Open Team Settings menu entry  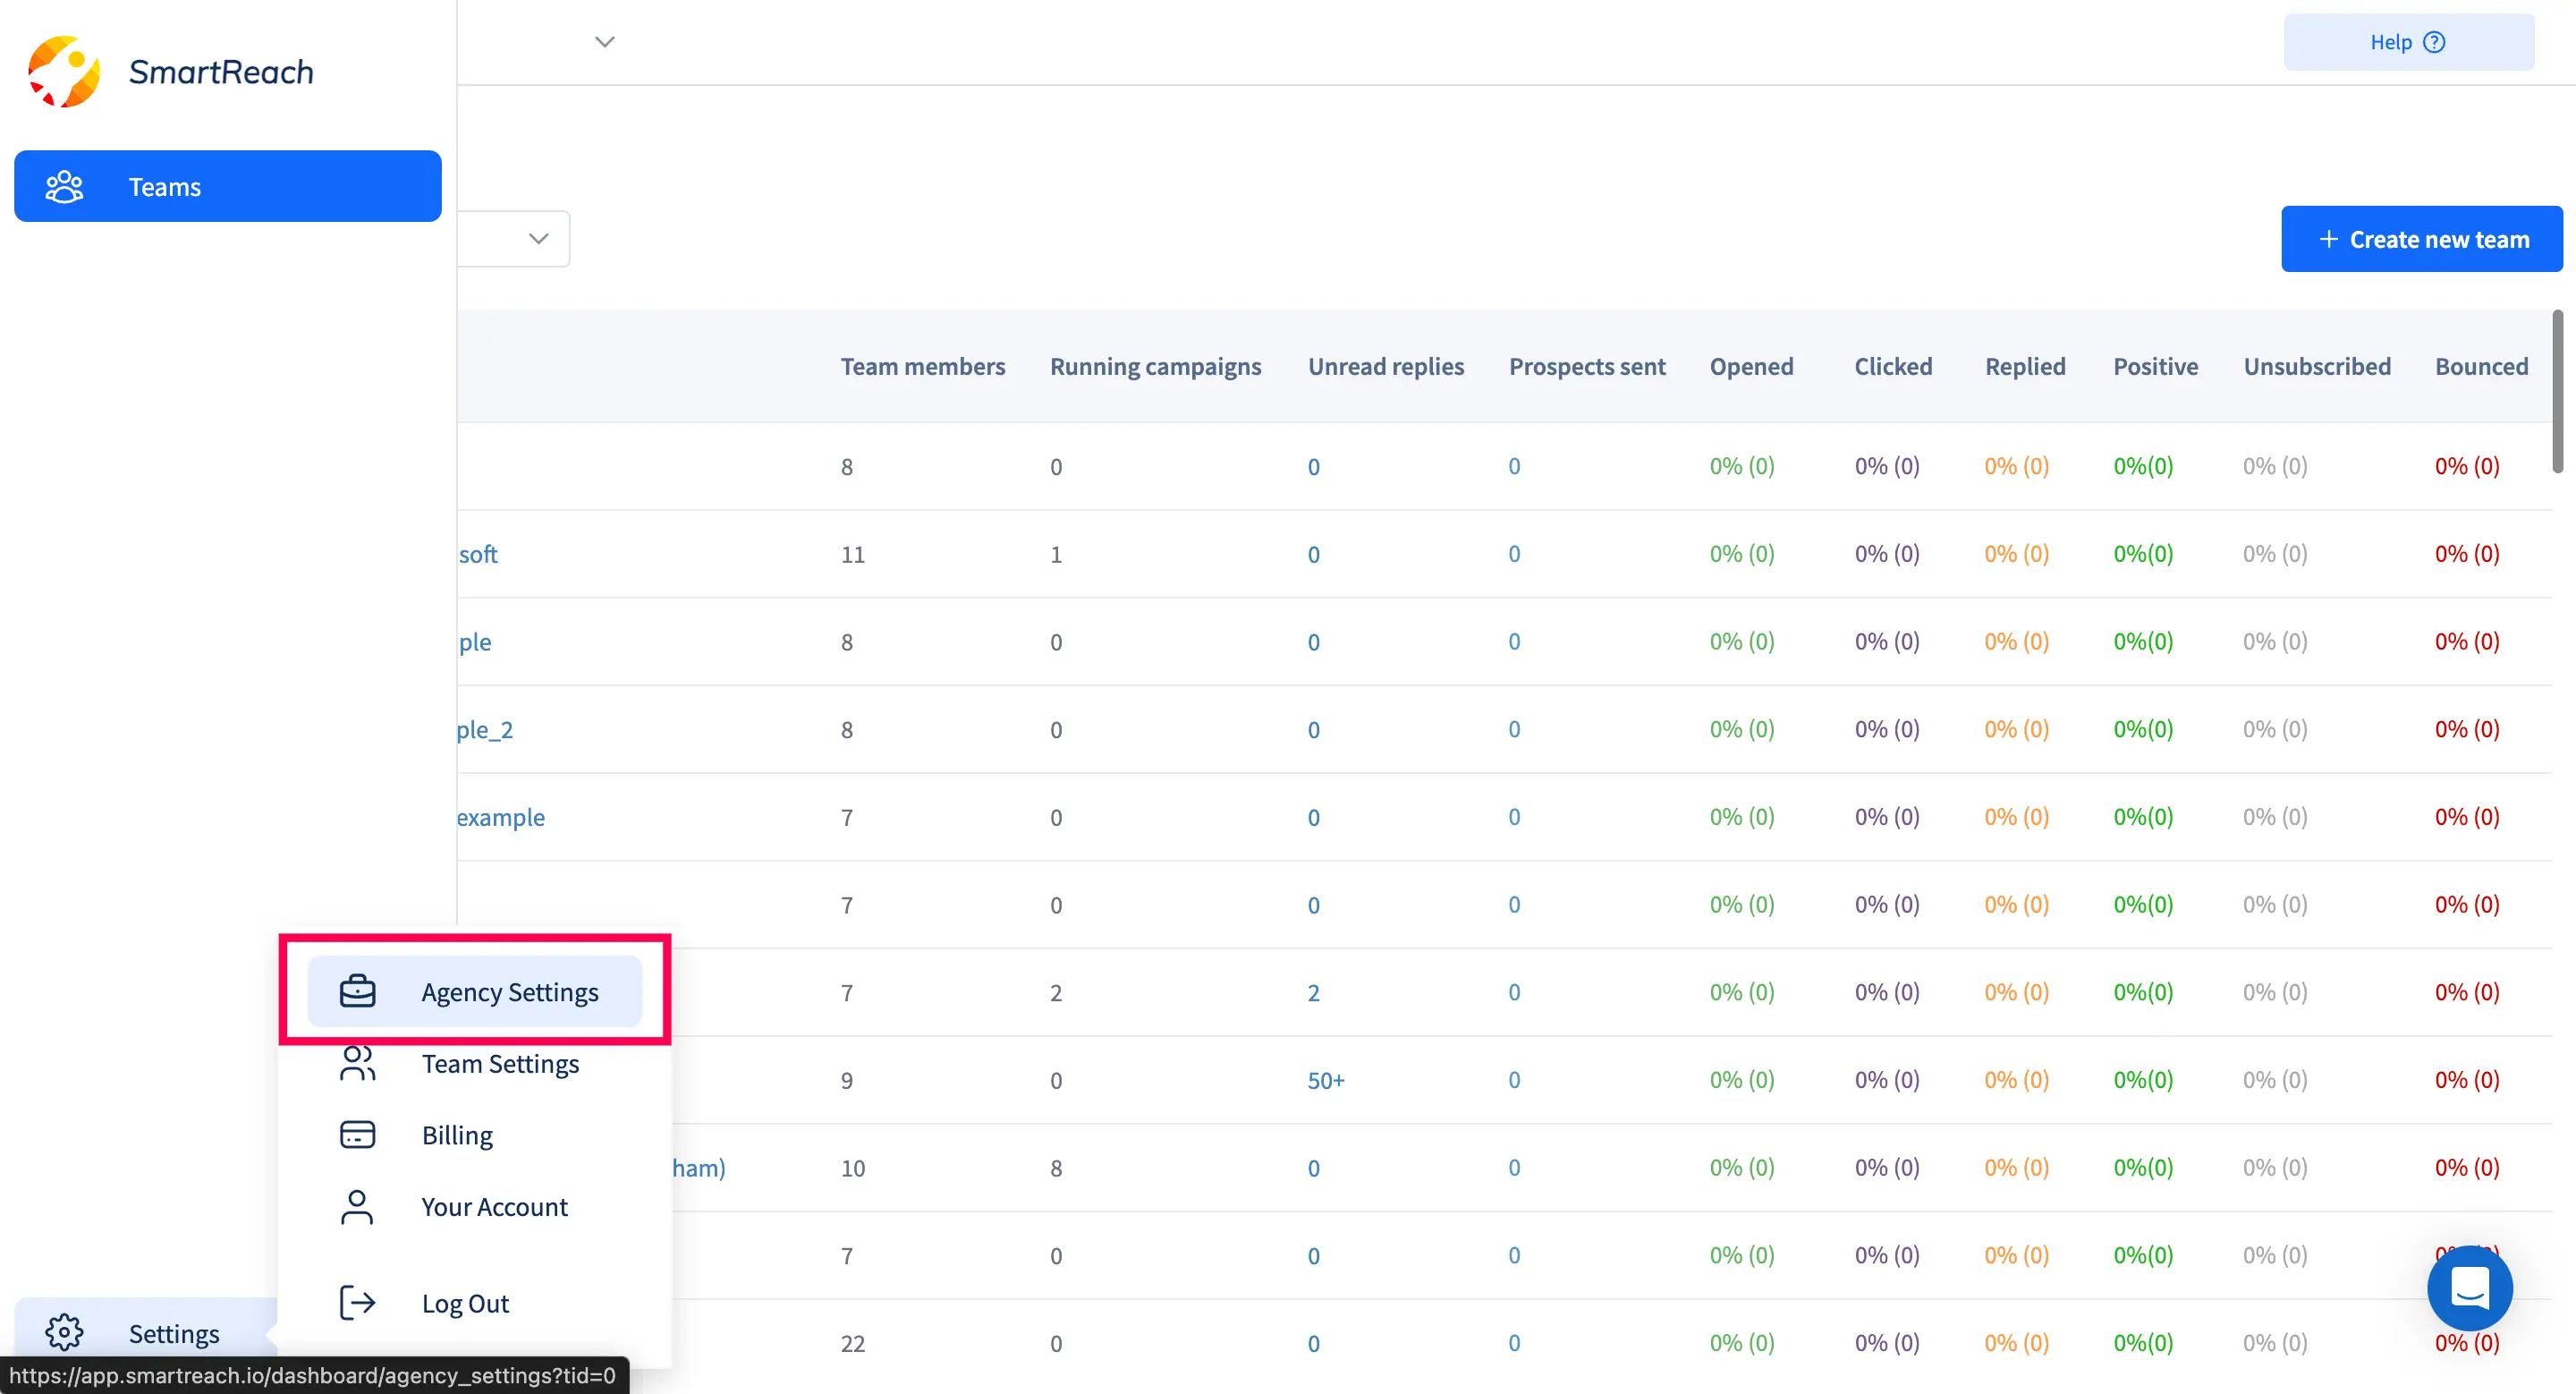pyautogui.click(x=475, y=1063)
